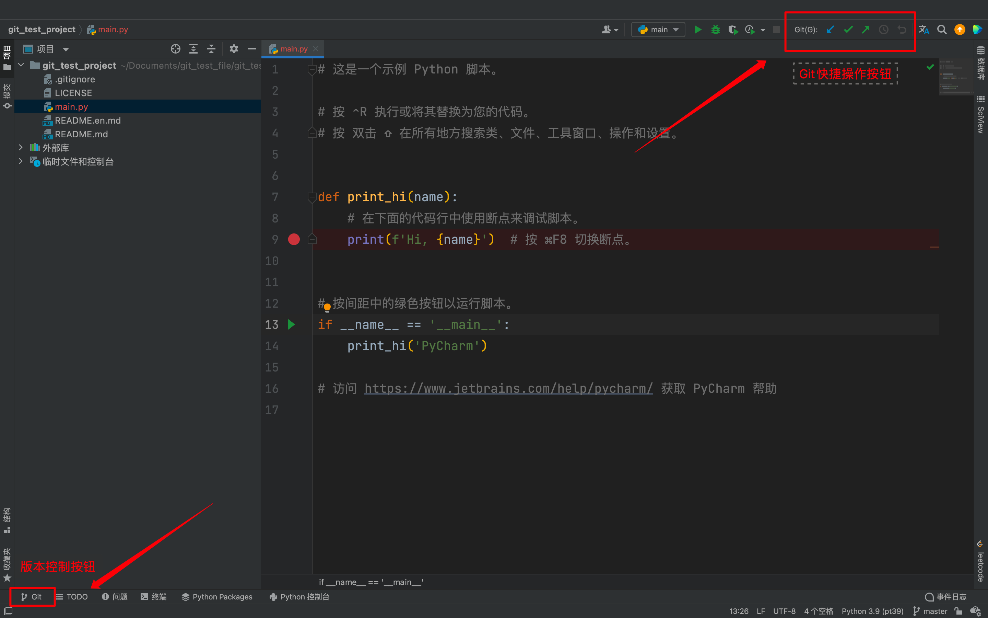Click cursor position 13:26 in status bar

coord(739,611)
